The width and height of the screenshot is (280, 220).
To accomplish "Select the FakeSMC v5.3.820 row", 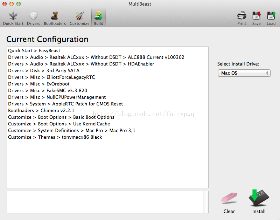I will 107,90.
